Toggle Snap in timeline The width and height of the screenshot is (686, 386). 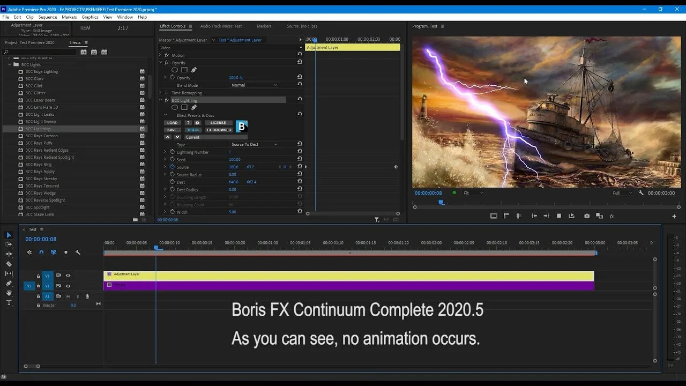(x=41, y=253)
